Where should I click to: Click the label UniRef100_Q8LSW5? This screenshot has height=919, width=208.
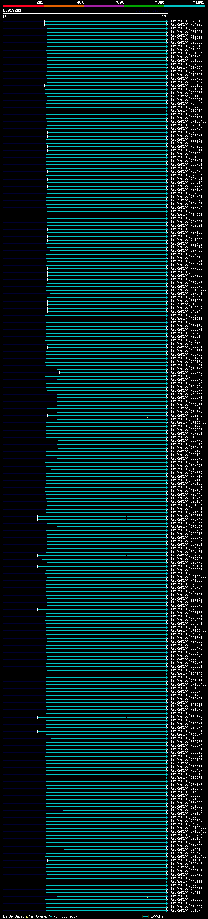click(187, 369)
